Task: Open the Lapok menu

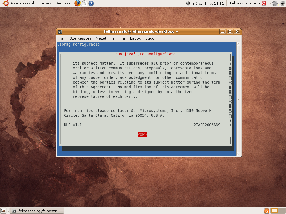Action: [x=135, y=38]
